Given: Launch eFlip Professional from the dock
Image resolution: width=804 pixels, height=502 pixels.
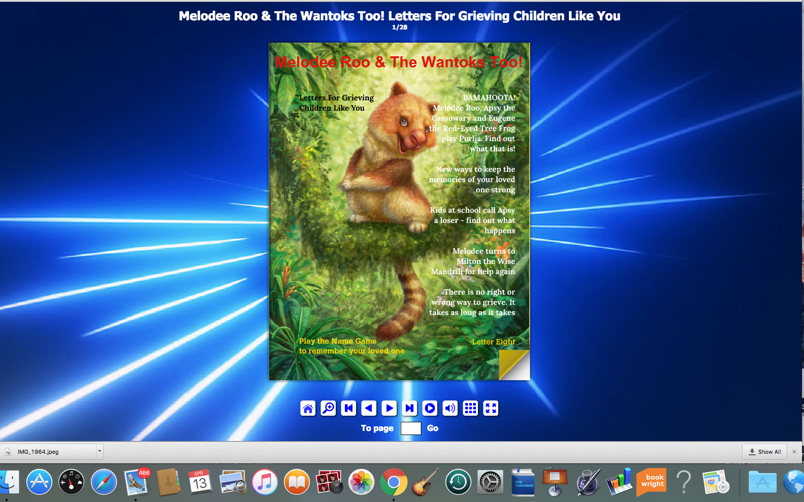Looking at the screenshot, I should 523,482.
